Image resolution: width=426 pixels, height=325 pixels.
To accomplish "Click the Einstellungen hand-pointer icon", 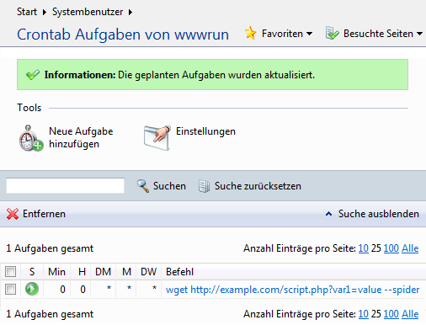I will click(157, 137).
